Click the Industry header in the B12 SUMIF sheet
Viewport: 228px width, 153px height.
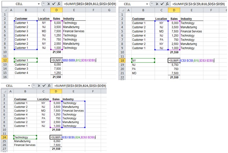[x=69, y=19]
